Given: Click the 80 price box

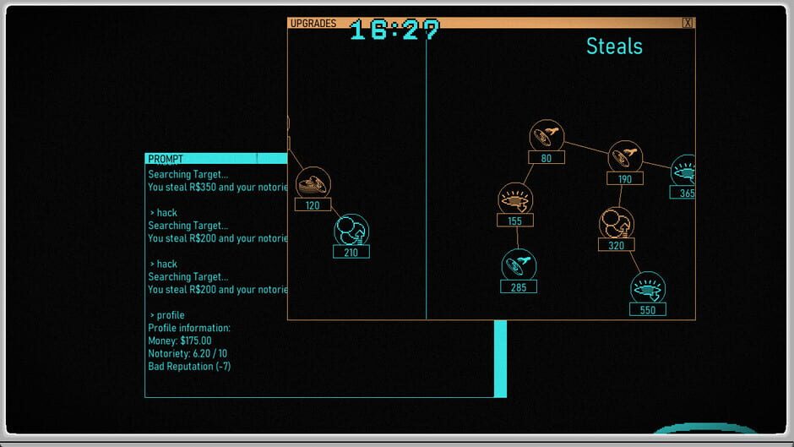Looking at the screenshot, I should pos(547,158).
